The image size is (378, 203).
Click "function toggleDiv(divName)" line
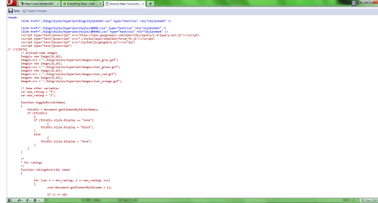(43, 102)
